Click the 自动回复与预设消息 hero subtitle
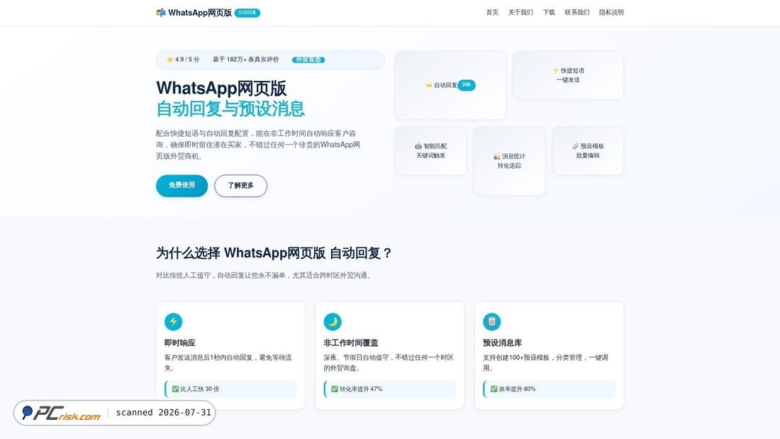The width and height of the screenshot is (780, 439). click(x=230, y=109)
